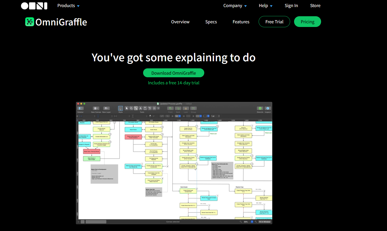Image resolution: width=387 pixels, height=231 pixels.
Task: Click Download OmniGraffle button
Action: [x=174, y=73]
